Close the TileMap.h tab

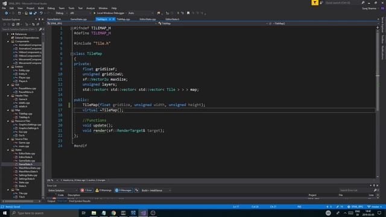[x=113, y=19]
